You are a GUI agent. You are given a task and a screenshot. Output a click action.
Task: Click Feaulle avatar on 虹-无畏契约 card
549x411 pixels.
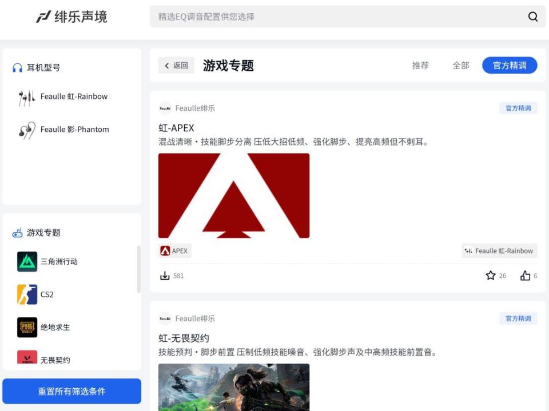pos(165,319)
